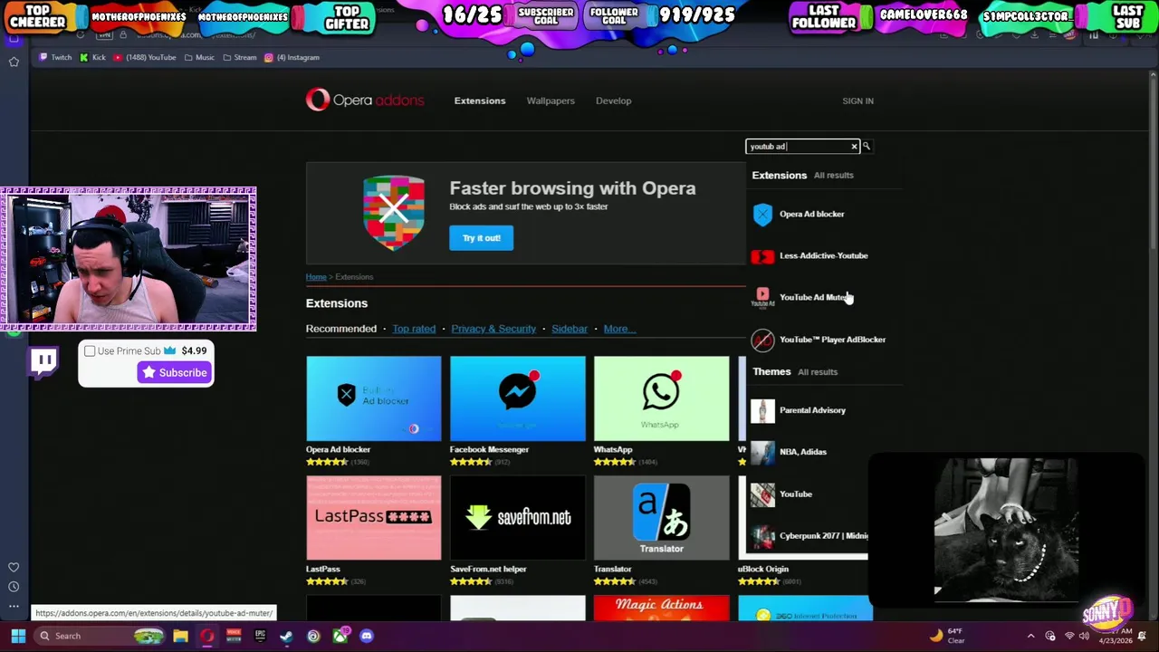1159x652 pixels.
Task: Select Recommended extensions filter
Action: 340,329
